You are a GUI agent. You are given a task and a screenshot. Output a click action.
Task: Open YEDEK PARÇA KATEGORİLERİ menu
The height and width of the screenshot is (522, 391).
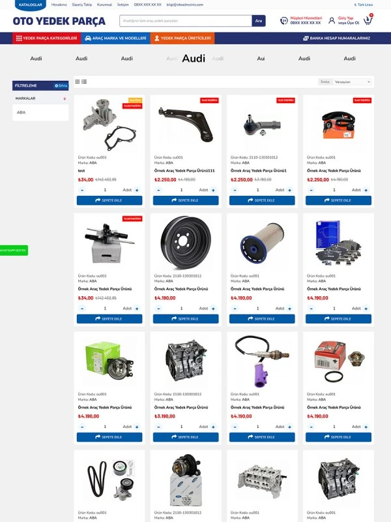click(x=46, y=38)
